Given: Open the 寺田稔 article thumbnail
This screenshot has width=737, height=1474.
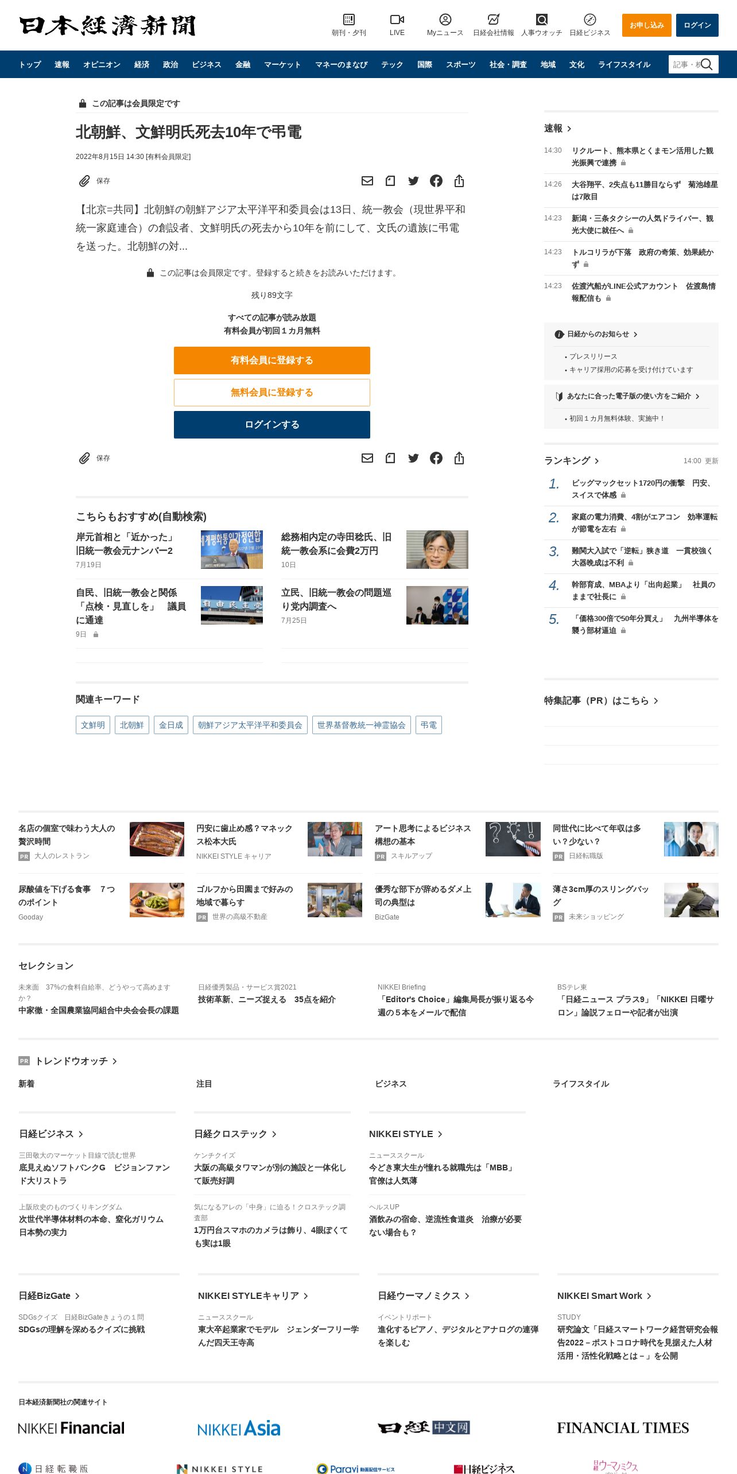Looking at the screenshot, I should (437, 550).
